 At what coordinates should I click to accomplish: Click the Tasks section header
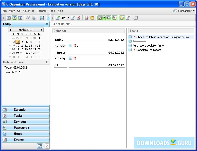tap(161, 31)
